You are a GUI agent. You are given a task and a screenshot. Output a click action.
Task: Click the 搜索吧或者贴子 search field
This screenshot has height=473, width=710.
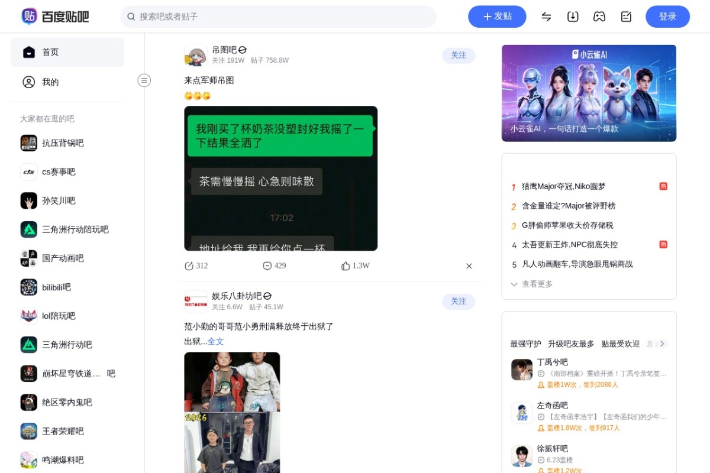279,17
